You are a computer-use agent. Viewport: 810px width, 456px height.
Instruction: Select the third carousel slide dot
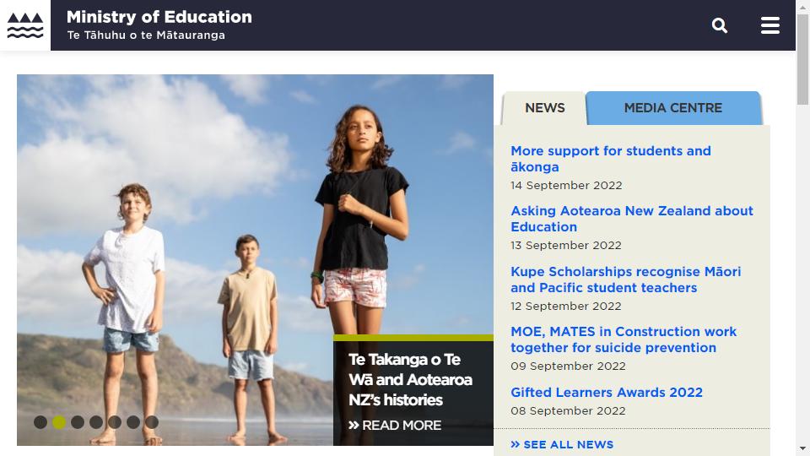click(x=78, y=422)
